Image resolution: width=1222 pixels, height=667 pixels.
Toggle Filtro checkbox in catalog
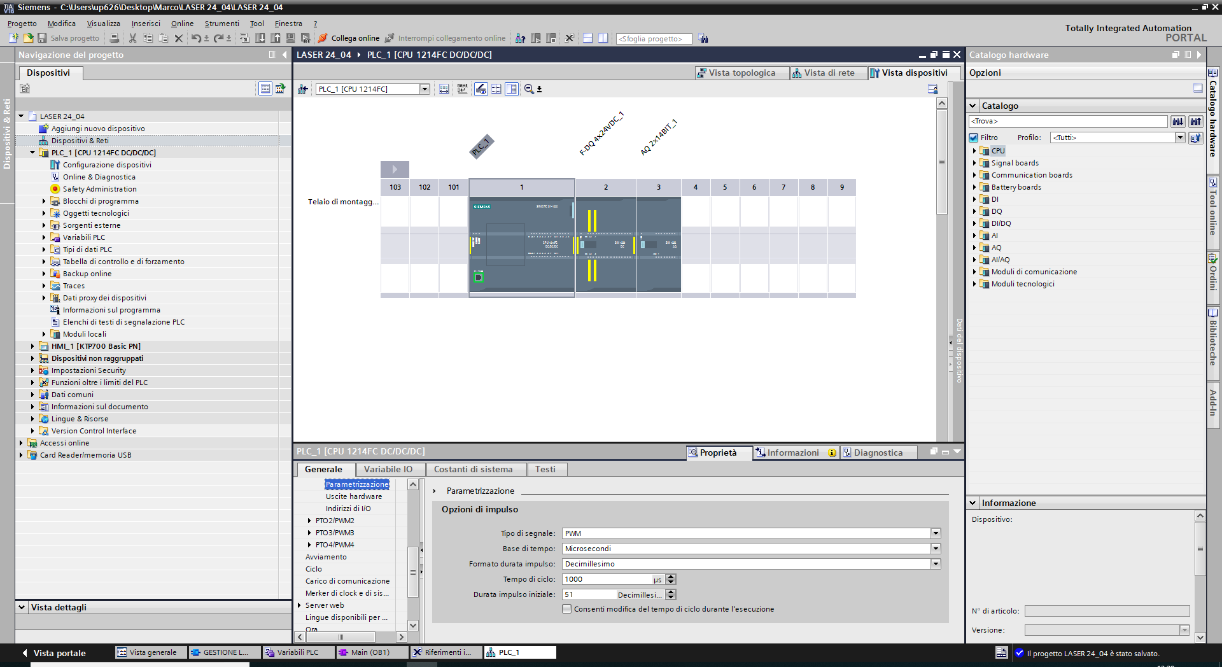[x=973, y=137]
